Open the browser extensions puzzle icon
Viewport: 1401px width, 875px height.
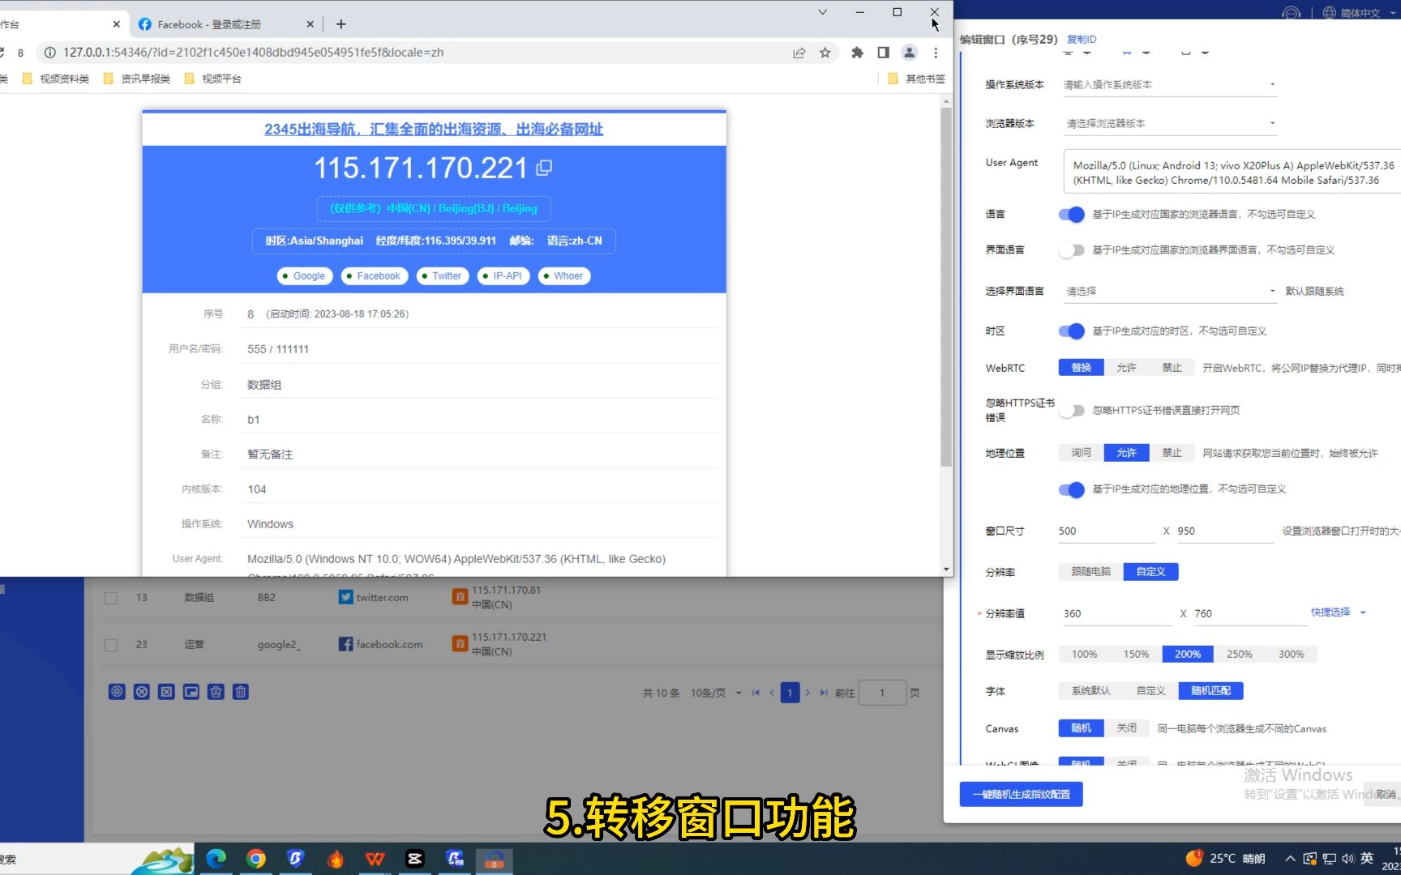(857, 52)
